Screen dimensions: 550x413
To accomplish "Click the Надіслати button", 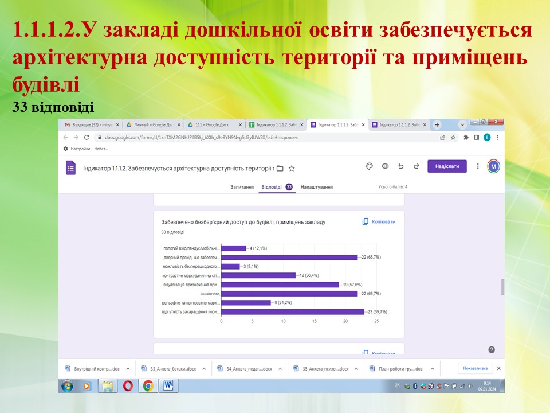I will click(x=447, y=166).
